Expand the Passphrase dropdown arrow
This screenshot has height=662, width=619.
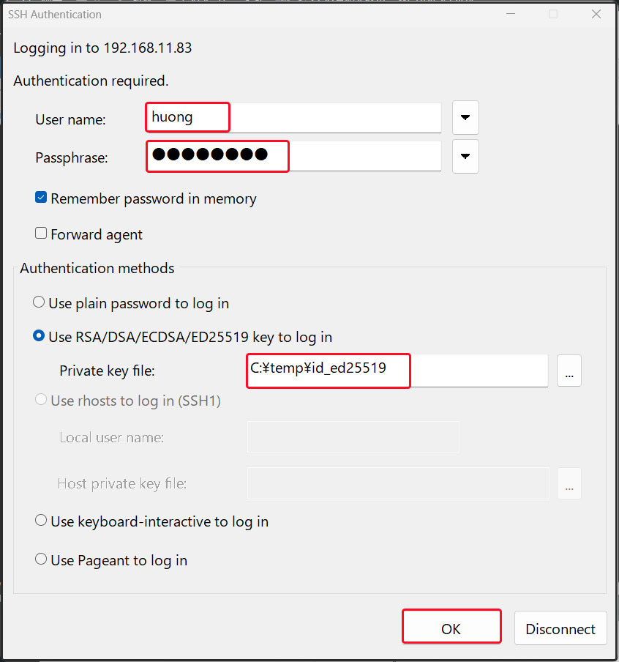click(465, 156)
